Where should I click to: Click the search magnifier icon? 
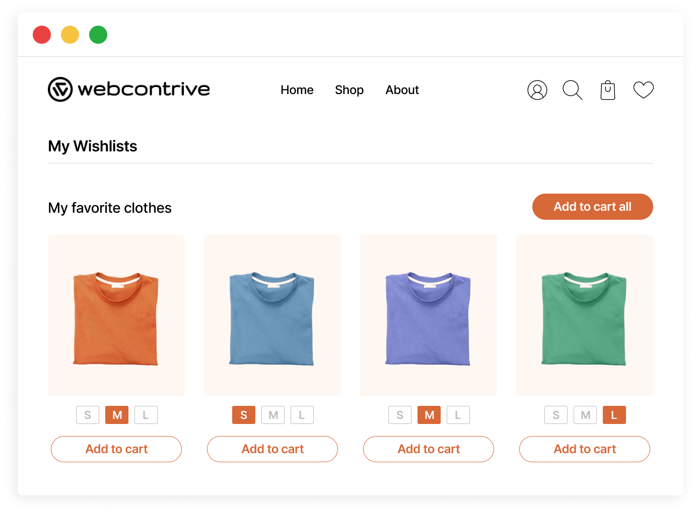click(572, 90)
